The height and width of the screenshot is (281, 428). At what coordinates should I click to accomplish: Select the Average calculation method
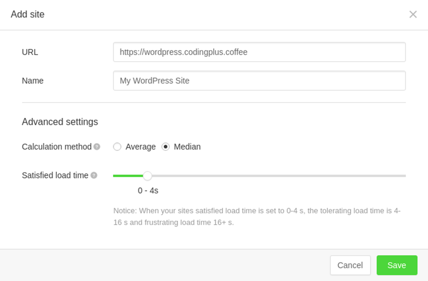click(117, 147)
